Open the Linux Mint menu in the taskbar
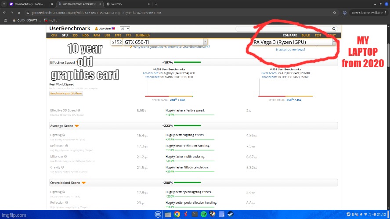Image resolution: width=390 pixels, height=219 pixels. 158,214
